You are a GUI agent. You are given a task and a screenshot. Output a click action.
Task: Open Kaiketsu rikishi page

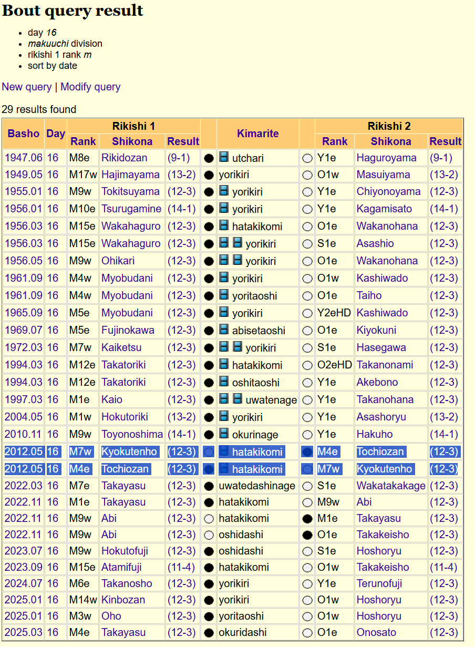coord(122,347)
